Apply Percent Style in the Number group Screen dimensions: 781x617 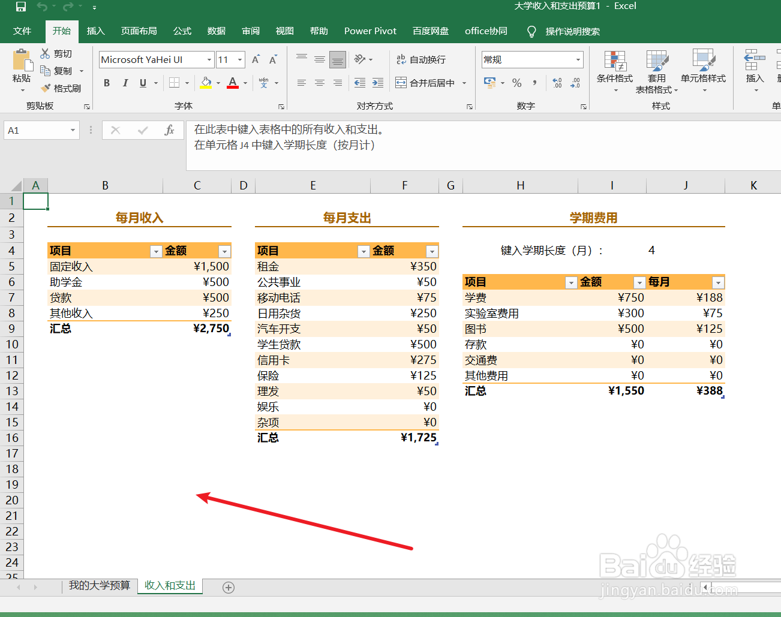tap(517, 83)
